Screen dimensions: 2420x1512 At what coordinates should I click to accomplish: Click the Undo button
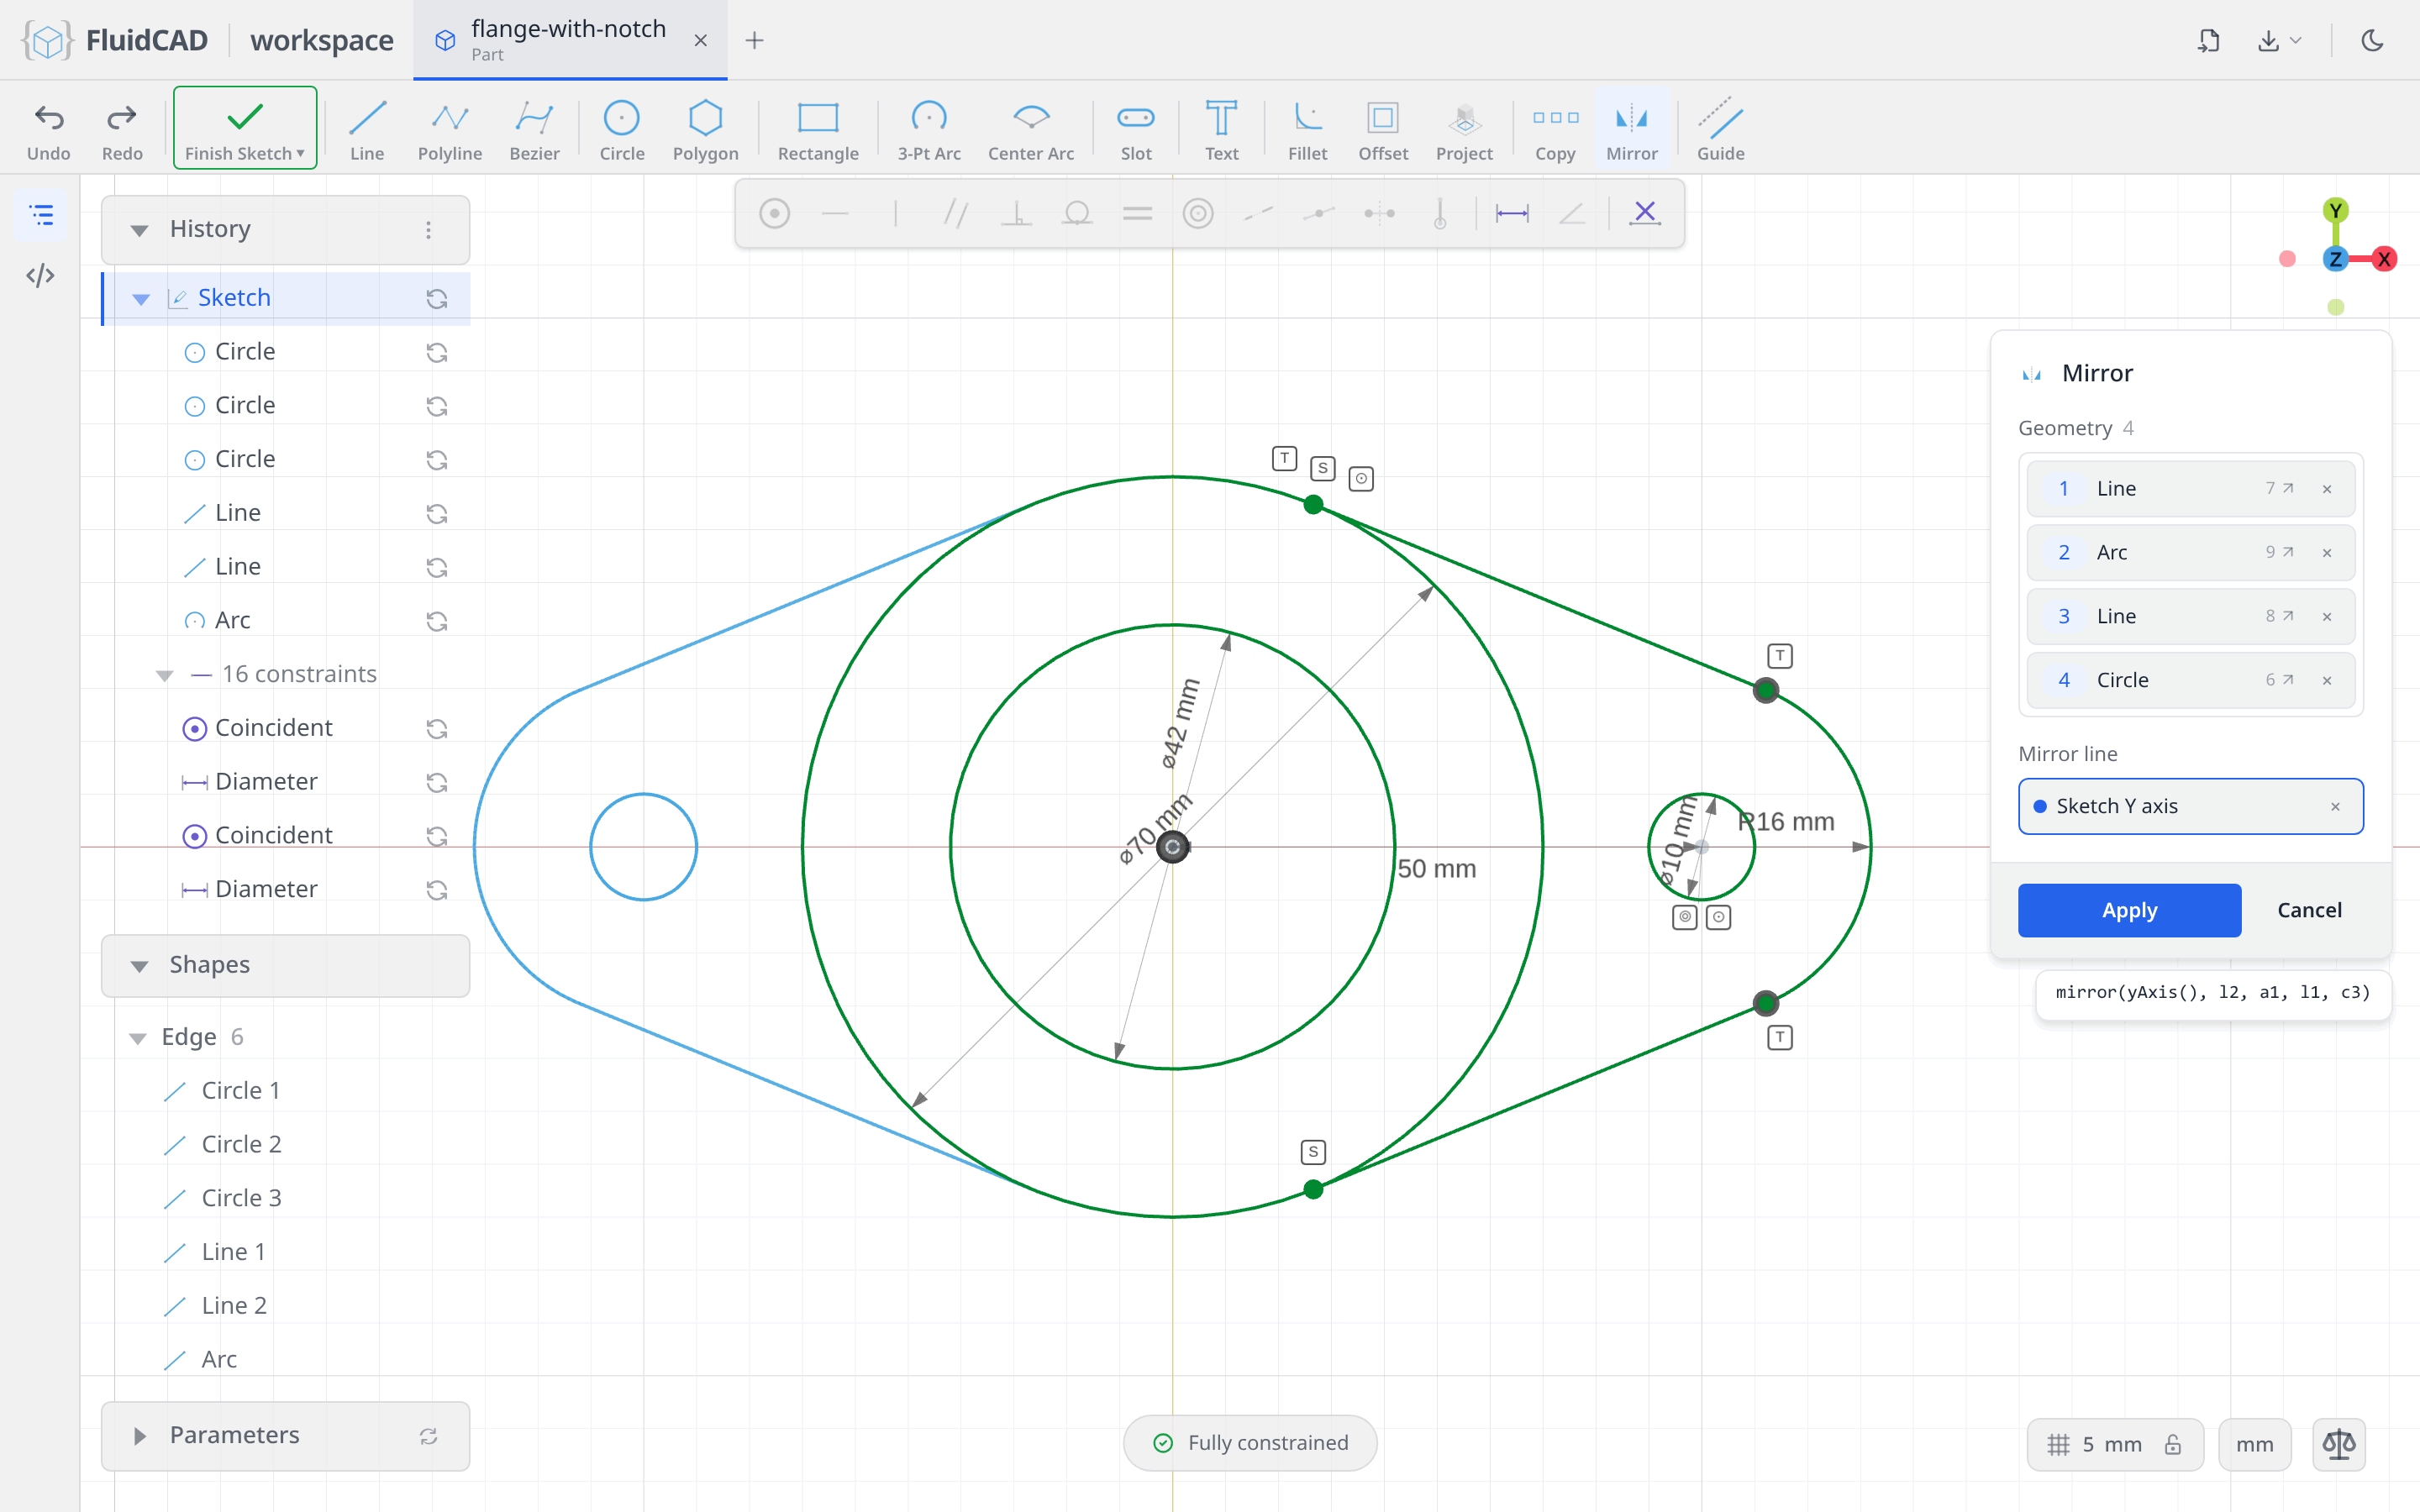click(x=49, y=130)
